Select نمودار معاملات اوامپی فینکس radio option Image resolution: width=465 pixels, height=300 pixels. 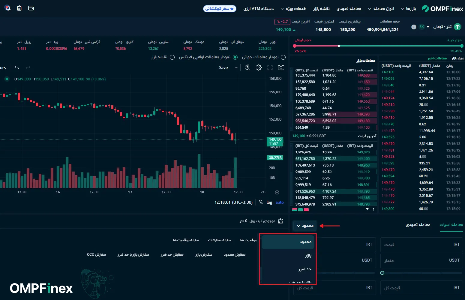pyautogui.click(x=235, y=57)
